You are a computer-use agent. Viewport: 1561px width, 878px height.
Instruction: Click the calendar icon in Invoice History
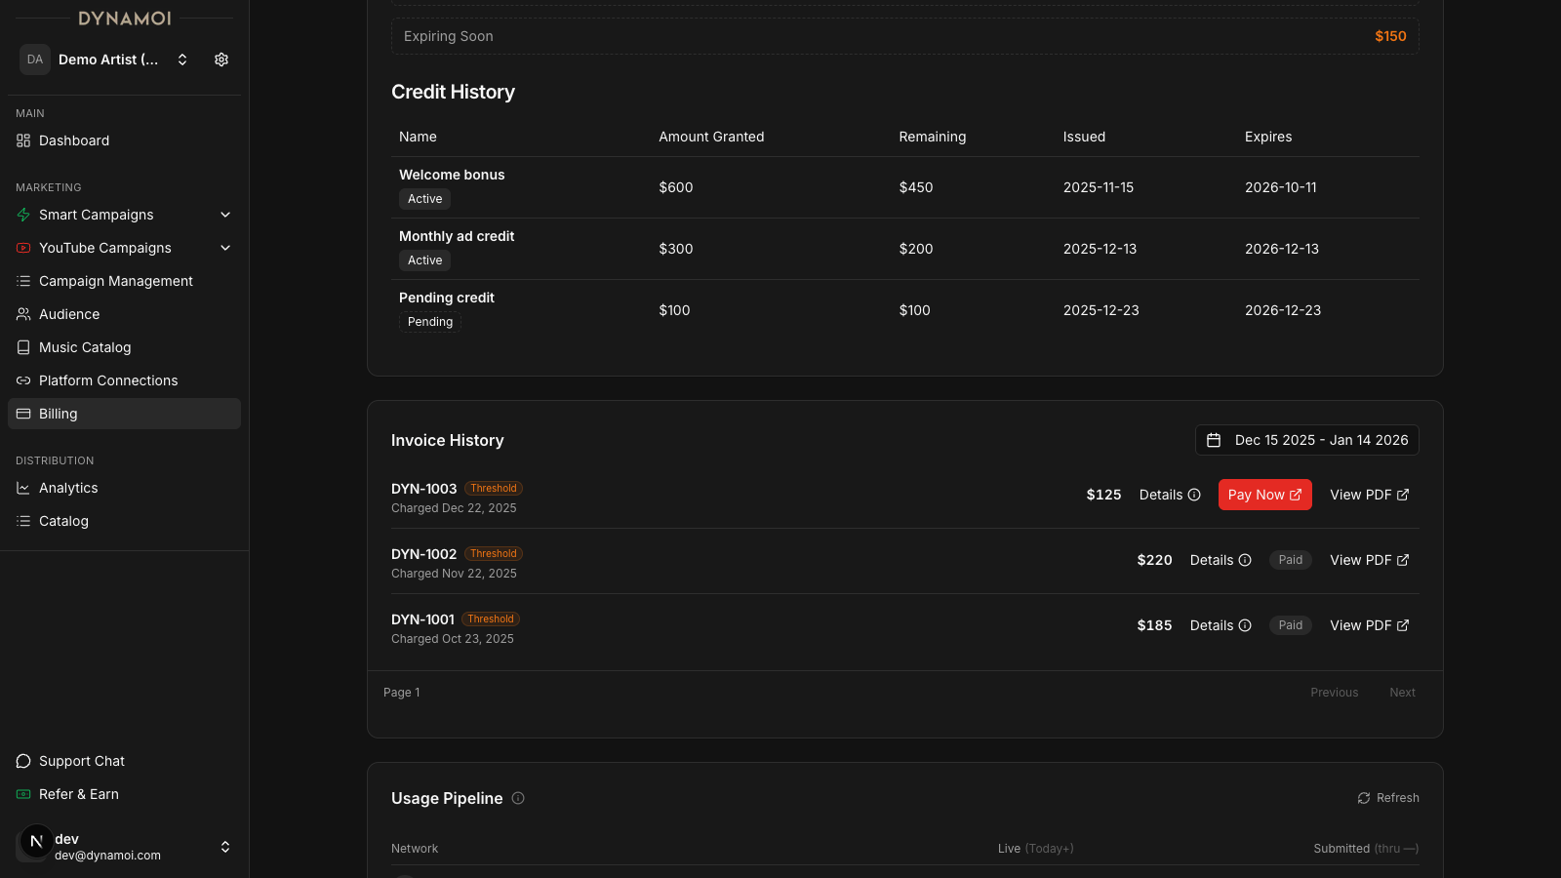[1214, 440]
